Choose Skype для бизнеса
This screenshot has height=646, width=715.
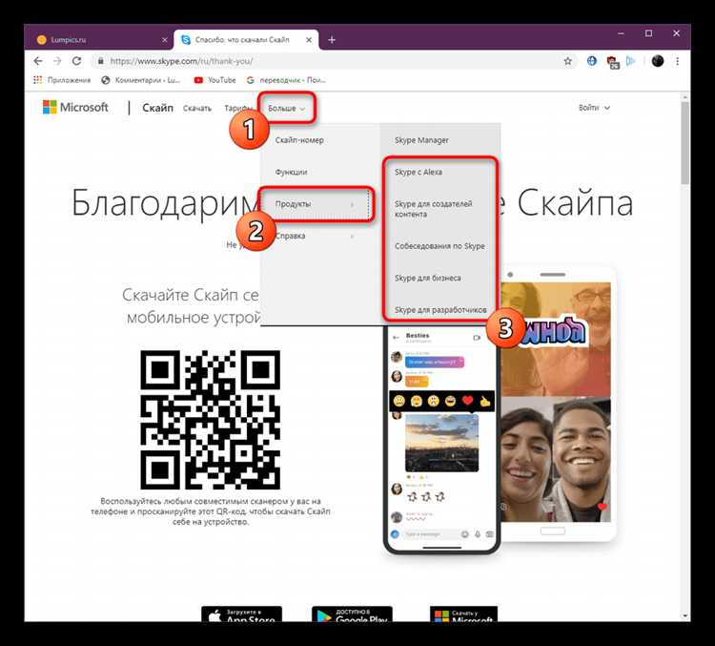point(428,278)
